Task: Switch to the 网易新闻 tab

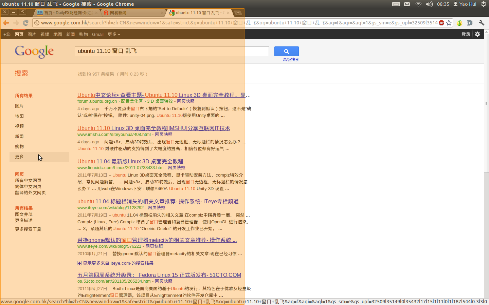Action: point(132,13)
